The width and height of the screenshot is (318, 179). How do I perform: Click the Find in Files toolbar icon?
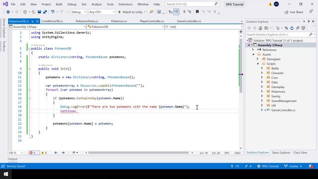151,12
